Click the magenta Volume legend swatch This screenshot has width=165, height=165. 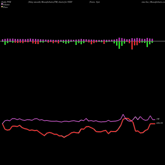[2, 4]
